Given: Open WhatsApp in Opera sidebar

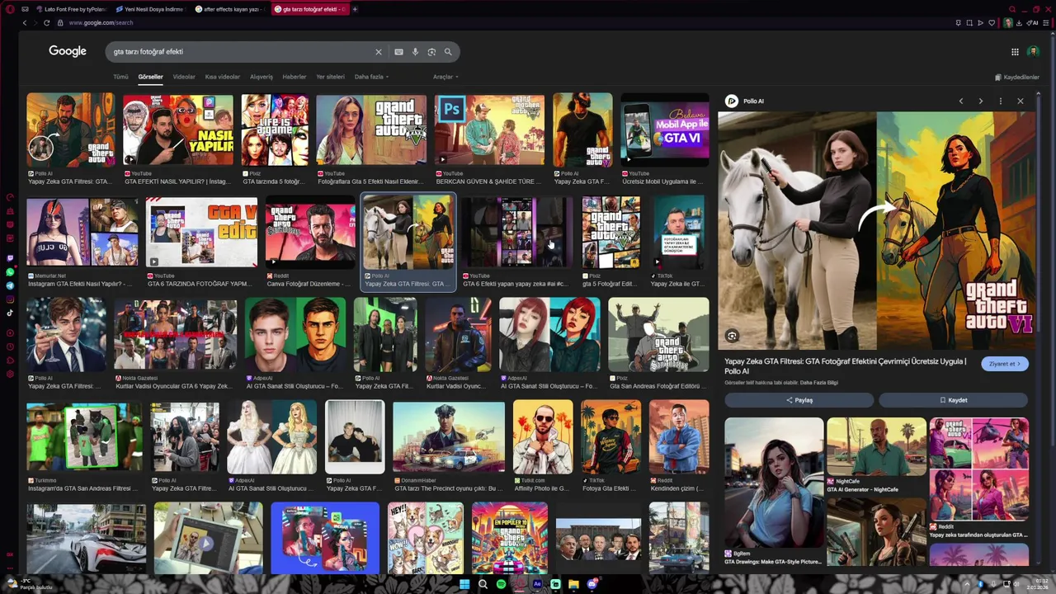Looking at the screenshot, I should pos(10,271).
